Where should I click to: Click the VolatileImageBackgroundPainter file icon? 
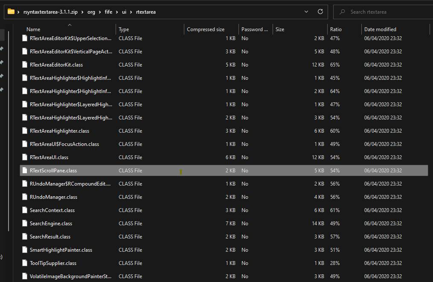pyautogui.click(x=24, y=276)
